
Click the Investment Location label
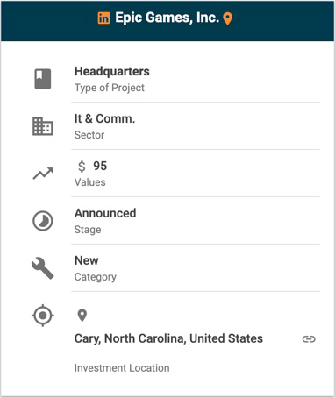click(122, 368)
